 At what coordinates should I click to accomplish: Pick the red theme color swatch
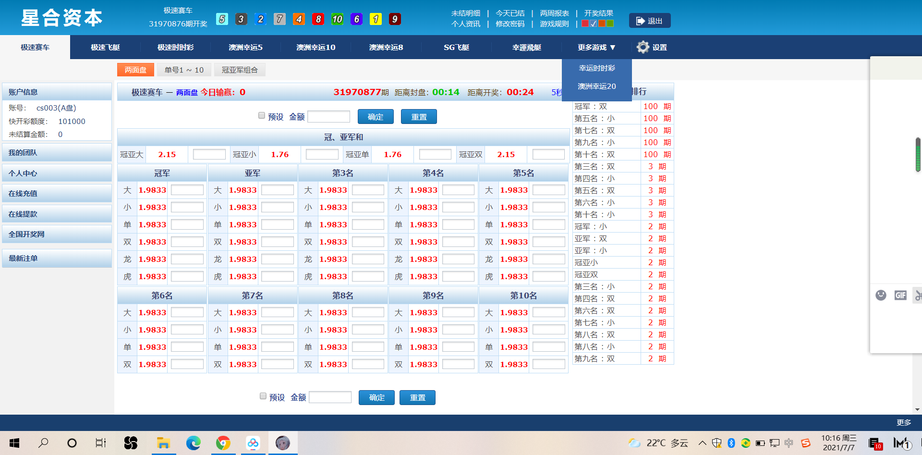585,24
